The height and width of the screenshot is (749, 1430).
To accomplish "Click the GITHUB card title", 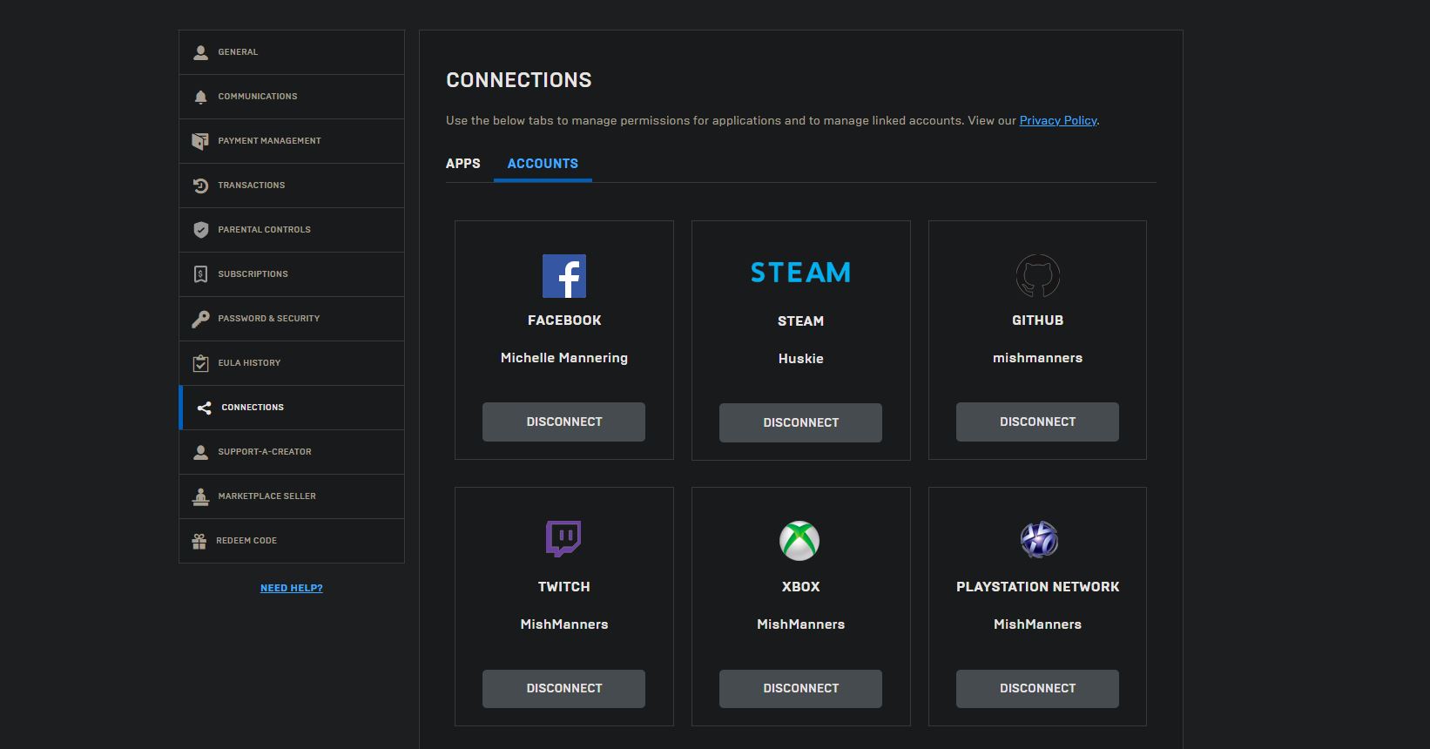I will (1038, 321).
